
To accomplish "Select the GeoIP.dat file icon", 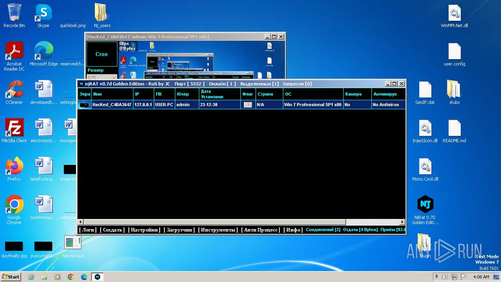I will (425, 92).
